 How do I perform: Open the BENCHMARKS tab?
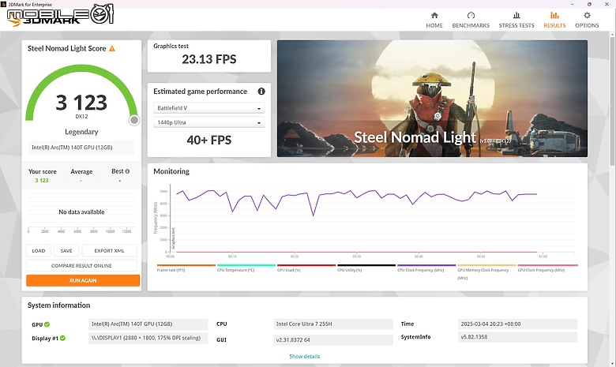click(x=471, y=20)
